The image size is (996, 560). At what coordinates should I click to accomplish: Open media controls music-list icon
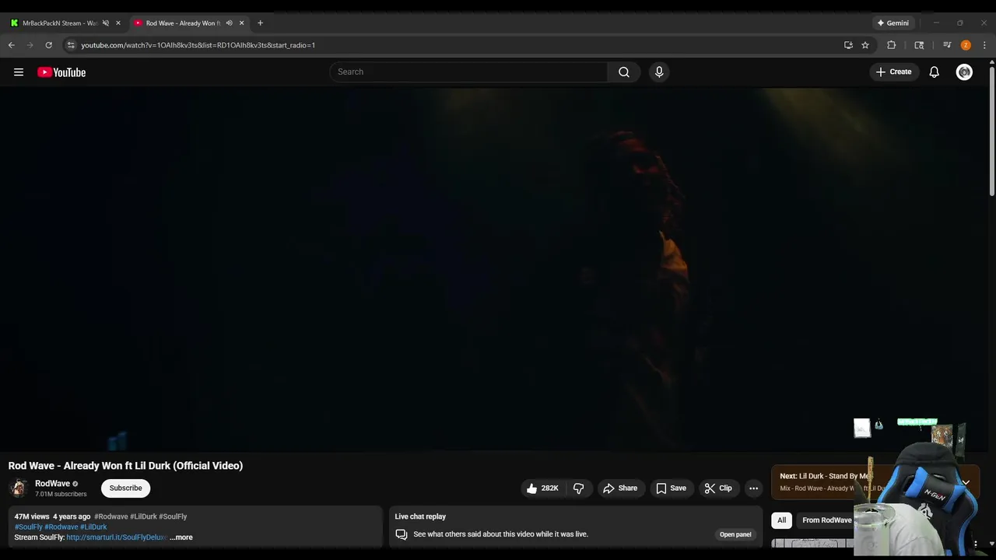click(947, 45)
